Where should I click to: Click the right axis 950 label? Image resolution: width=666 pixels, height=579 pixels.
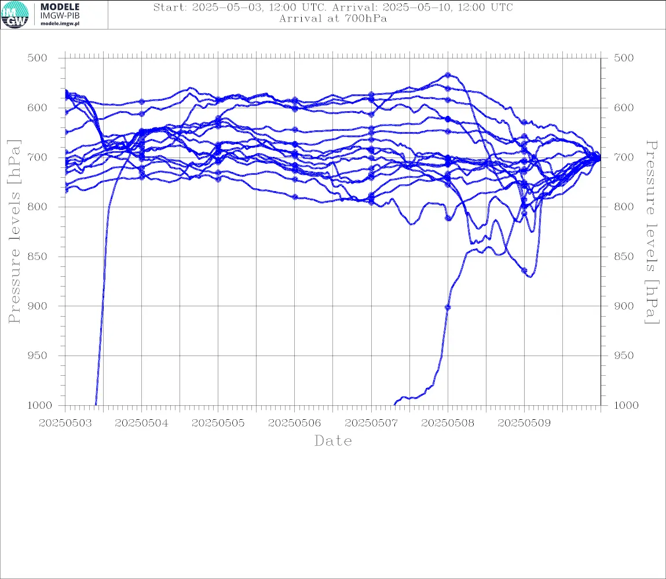pos(624,356)
